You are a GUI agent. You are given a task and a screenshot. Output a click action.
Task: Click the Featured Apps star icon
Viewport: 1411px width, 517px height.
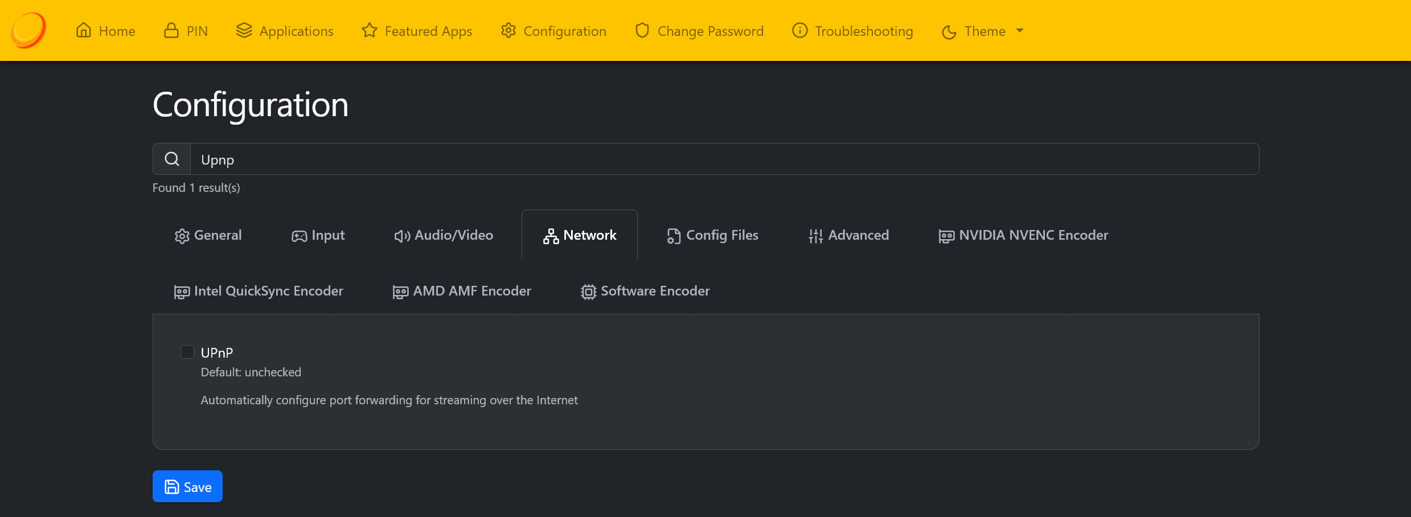370,30
